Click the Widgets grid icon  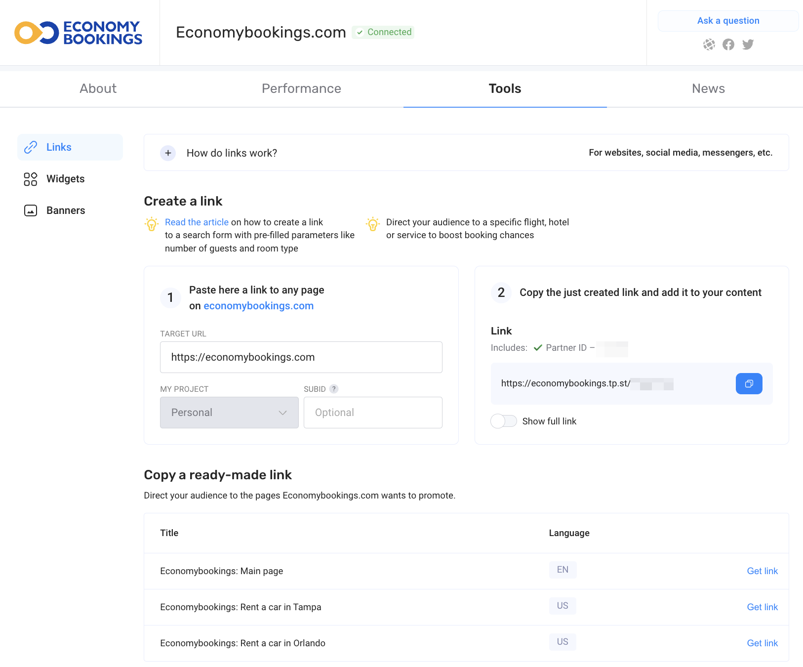(x=31, y=179)
